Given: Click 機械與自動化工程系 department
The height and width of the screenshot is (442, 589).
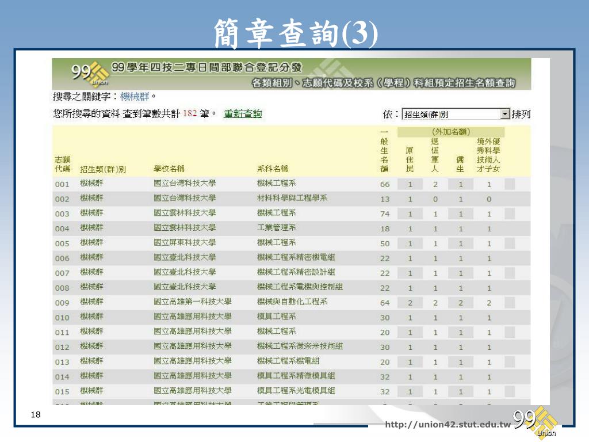Looking at the screenshot, I should pyautogui.click(x=292, y=302).
